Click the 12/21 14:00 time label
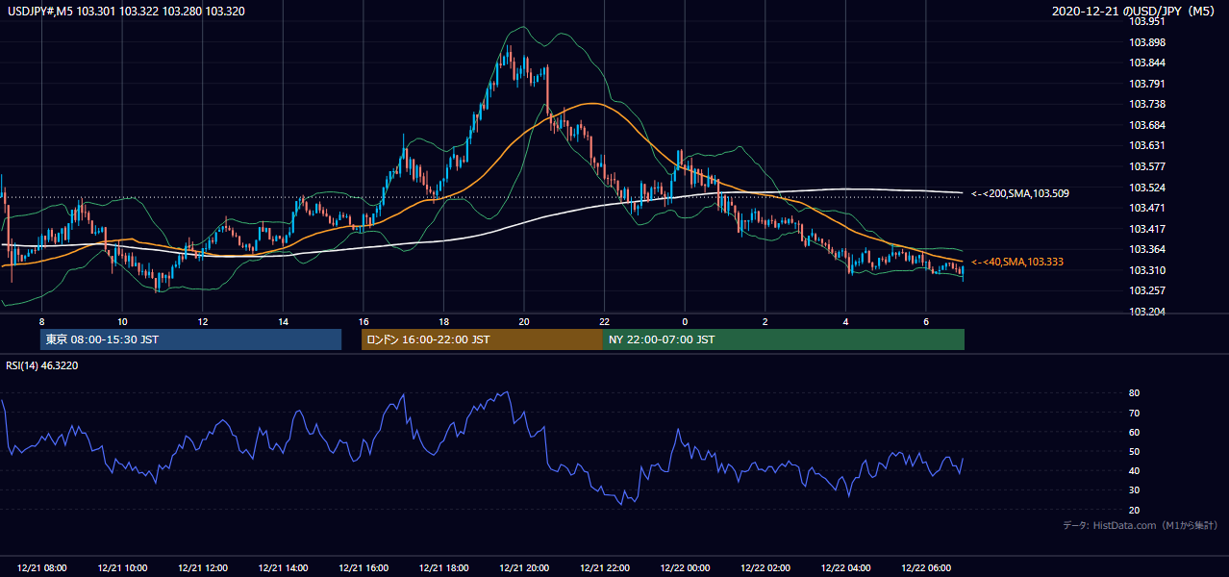This screenshot has width=1229, height=577. [x=283, y=568]
